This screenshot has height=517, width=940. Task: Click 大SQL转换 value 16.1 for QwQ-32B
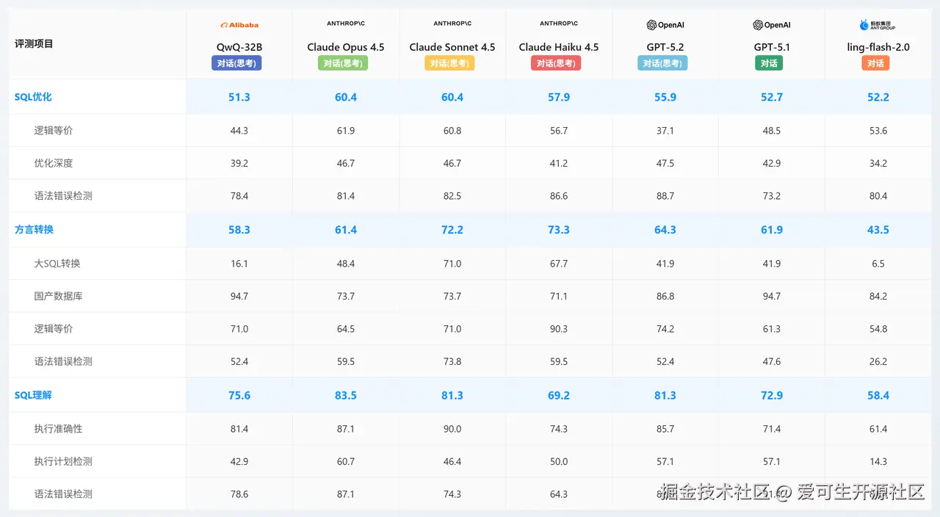coord(239,264)
